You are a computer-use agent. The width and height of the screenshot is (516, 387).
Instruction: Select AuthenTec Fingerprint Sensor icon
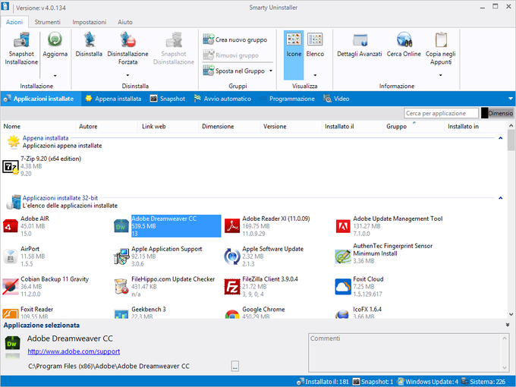(343, 256)
